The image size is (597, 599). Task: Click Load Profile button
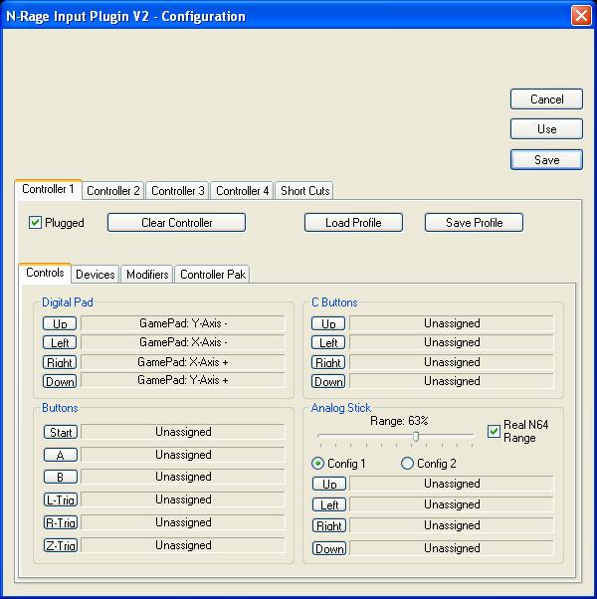(x=353, y=222)
